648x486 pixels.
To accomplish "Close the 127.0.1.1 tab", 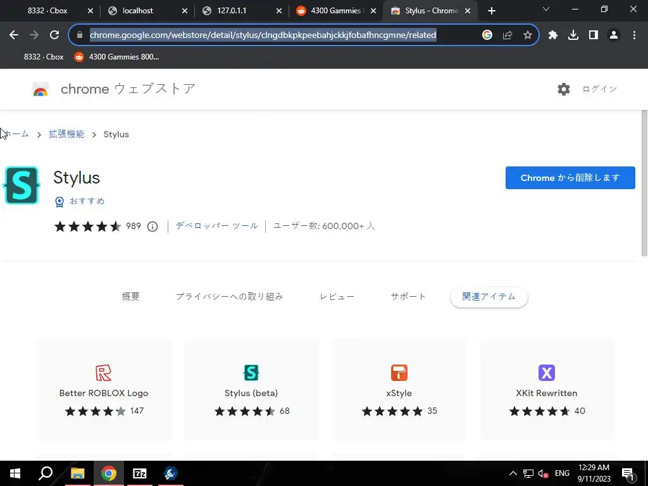I will pyautogui.click(x=279, y=11).
